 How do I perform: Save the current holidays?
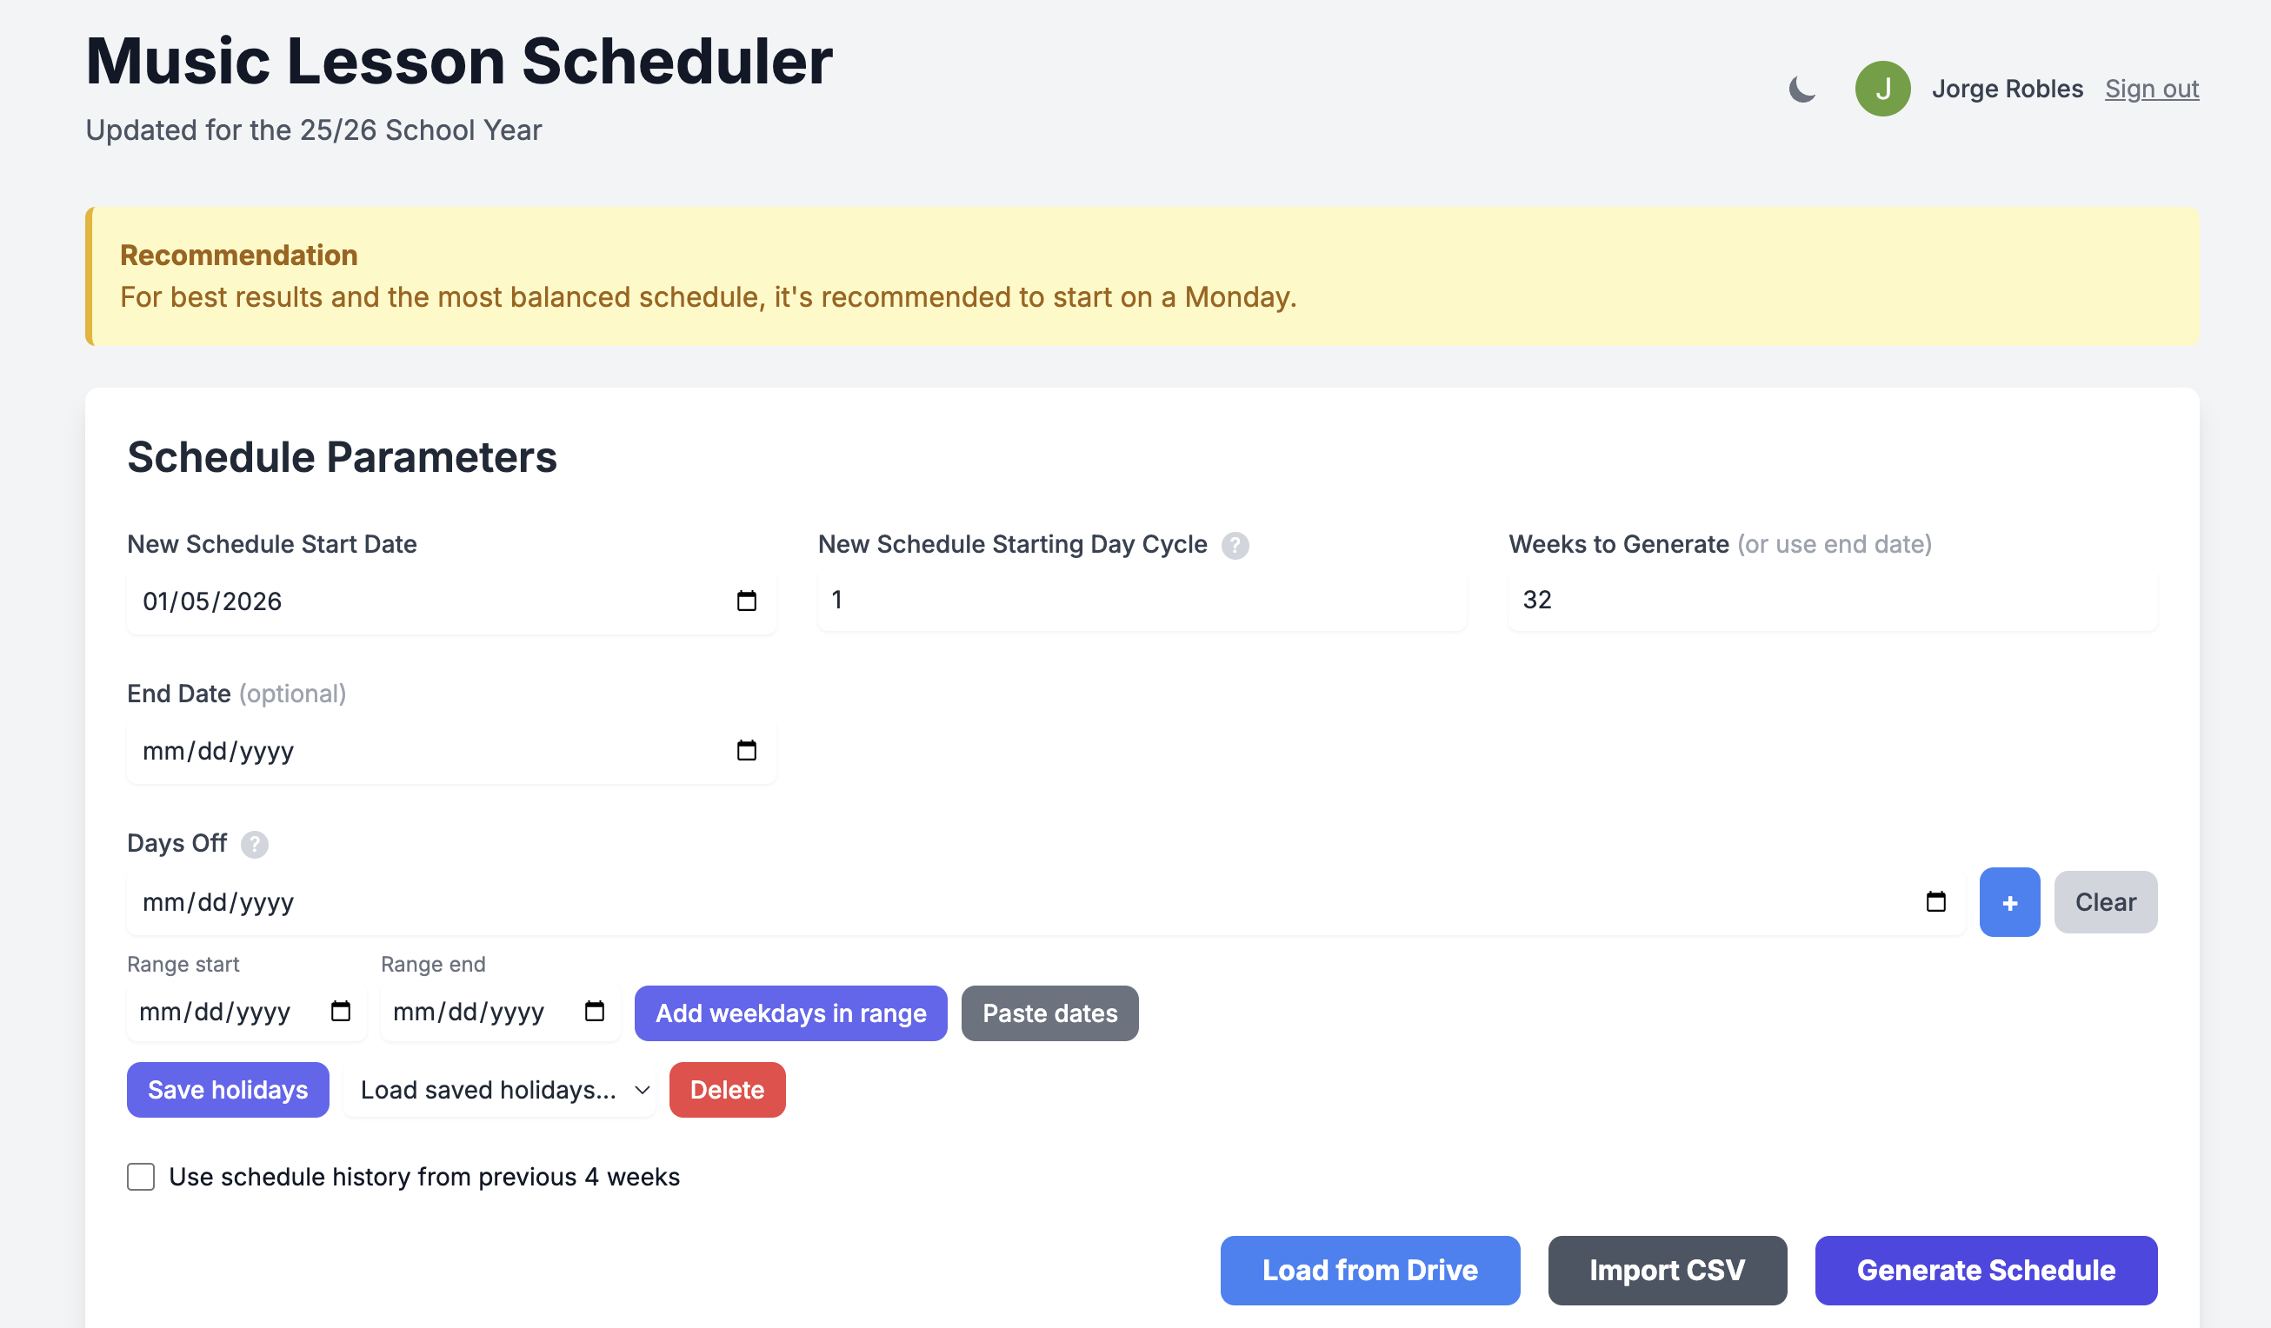click(227, 1089)
